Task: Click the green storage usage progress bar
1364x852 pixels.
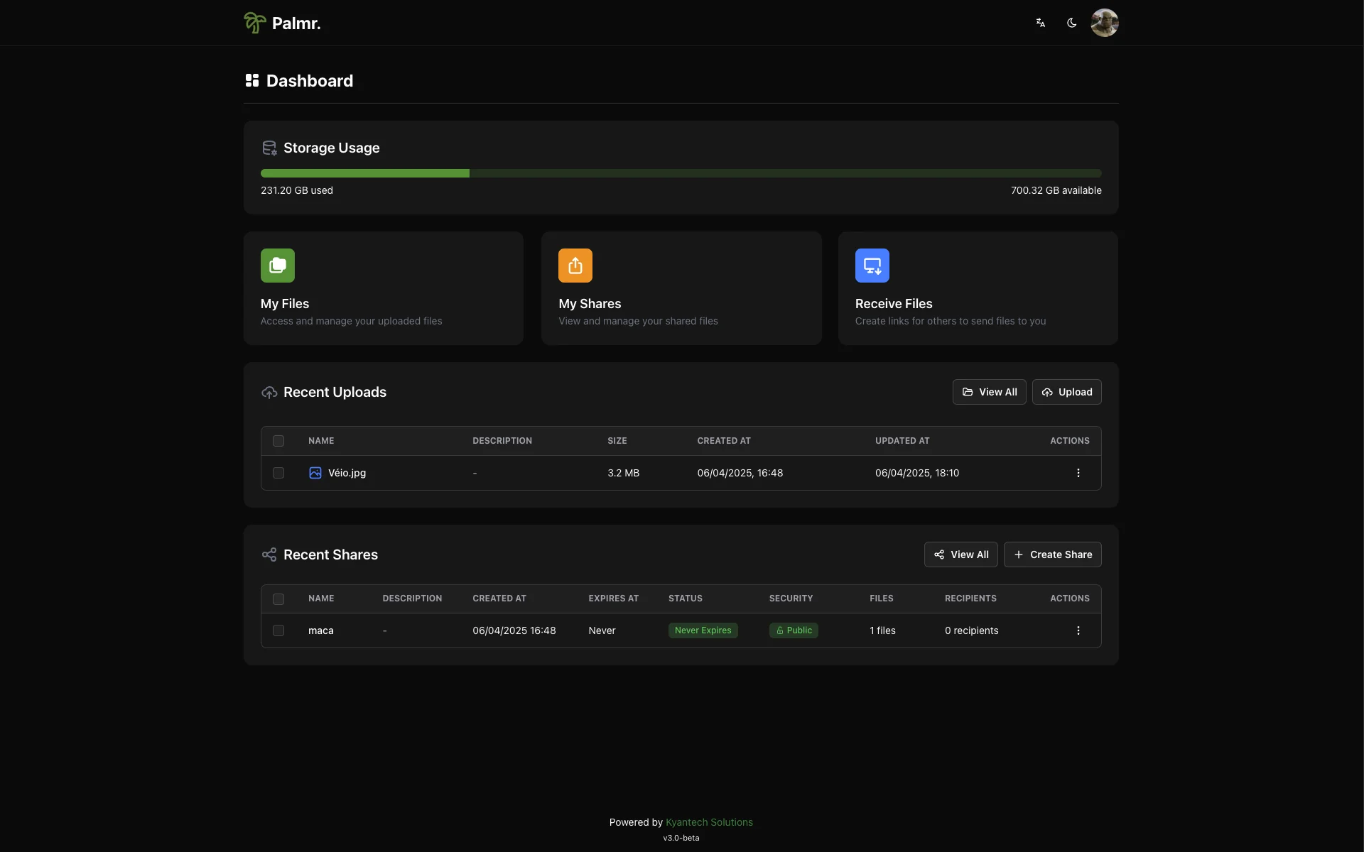Action: 364,173
